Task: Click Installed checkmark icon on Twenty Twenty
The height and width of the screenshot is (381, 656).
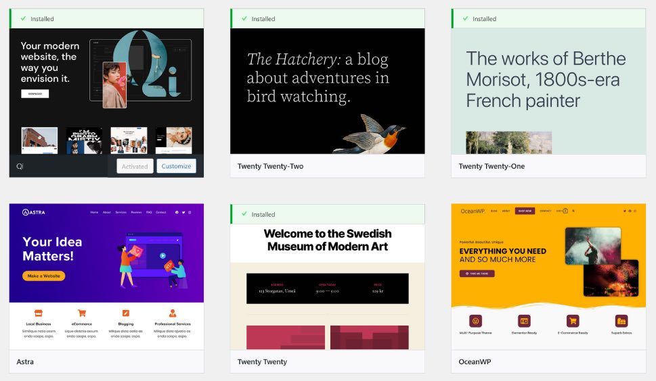Action: (x=244, y=213)
